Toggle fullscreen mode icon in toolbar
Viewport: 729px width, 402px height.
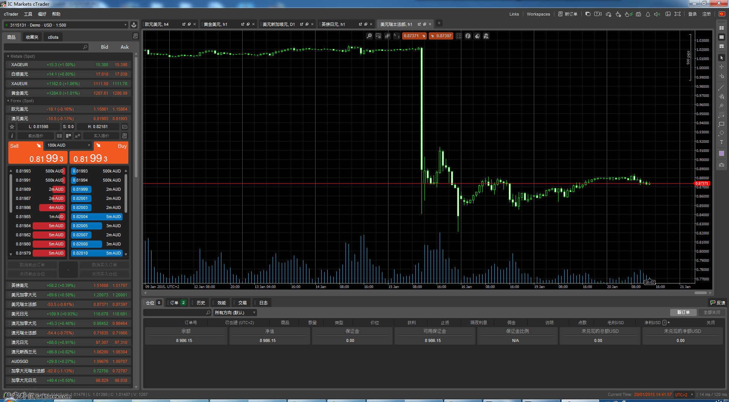[677, 14]
